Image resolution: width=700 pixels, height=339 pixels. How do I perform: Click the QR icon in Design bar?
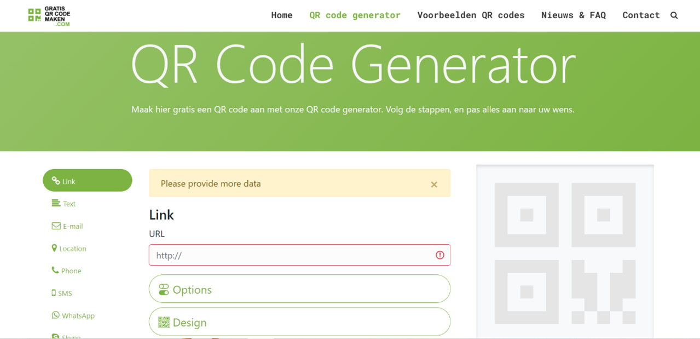pos(164,322)
